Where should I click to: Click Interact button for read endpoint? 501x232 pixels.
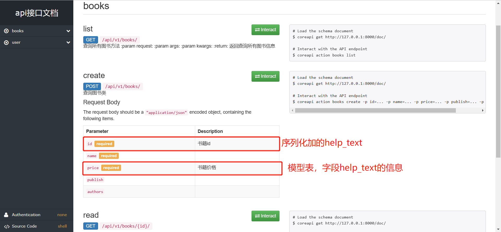click(265, 216)
